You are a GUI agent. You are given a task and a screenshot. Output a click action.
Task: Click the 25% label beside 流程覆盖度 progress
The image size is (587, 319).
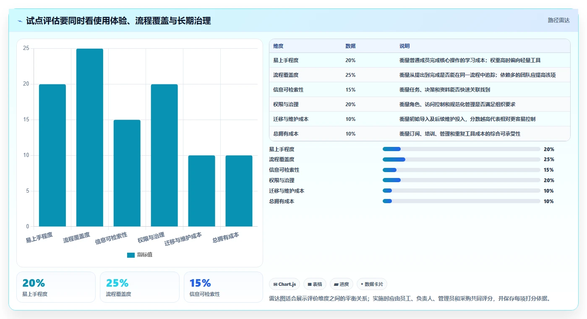549,159
